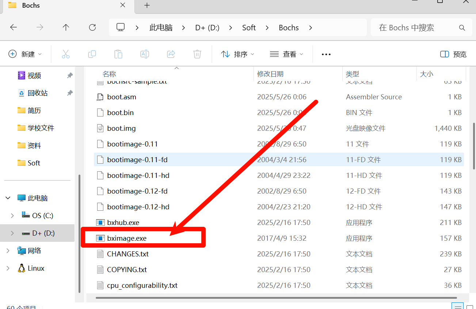
Task: Select the bootimage-0.12-fd file
Action: point(279,191)
